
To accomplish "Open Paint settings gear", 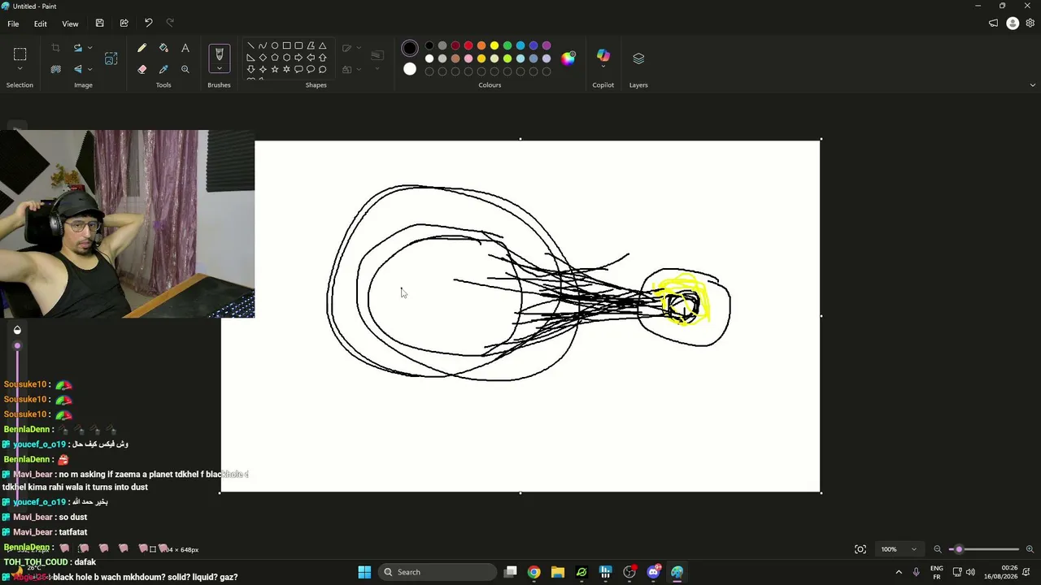I will click(x=1030, y=24).
